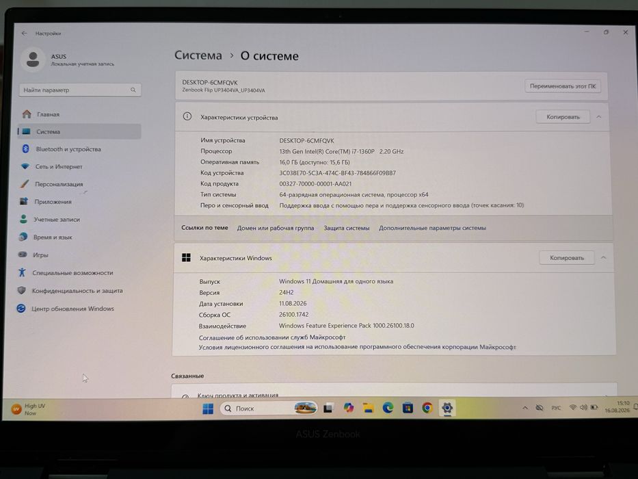Screen dimensions: 638x479
Task: Click the processor value 13th Gen Intel Core i7-1360P
Action: click(x=341, y=151)
